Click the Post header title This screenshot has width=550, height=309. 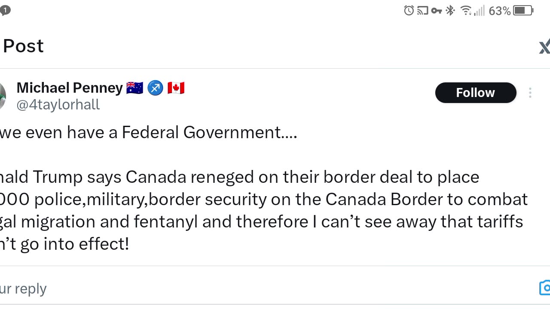(23, 46)
